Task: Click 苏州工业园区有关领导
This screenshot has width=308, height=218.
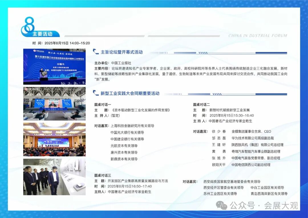Action: pyautogui.click(x=220, y=194)
